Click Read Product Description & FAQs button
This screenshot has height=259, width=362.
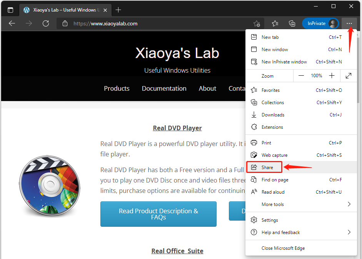(x=158, y=214)
